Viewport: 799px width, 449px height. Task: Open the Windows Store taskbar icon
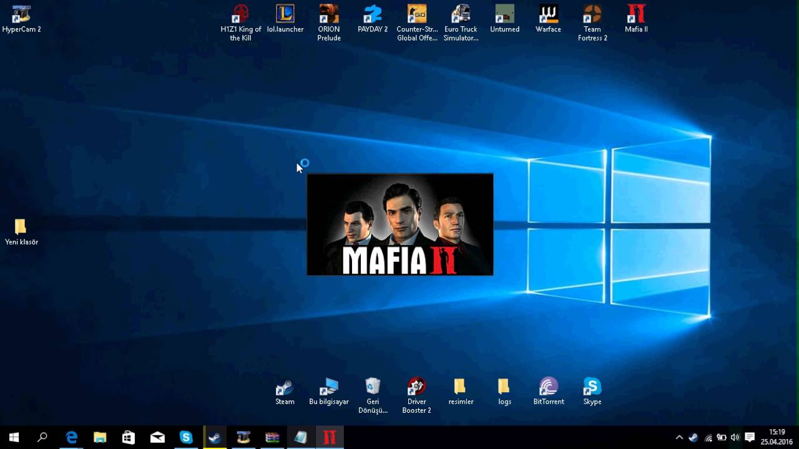(129, 437)
